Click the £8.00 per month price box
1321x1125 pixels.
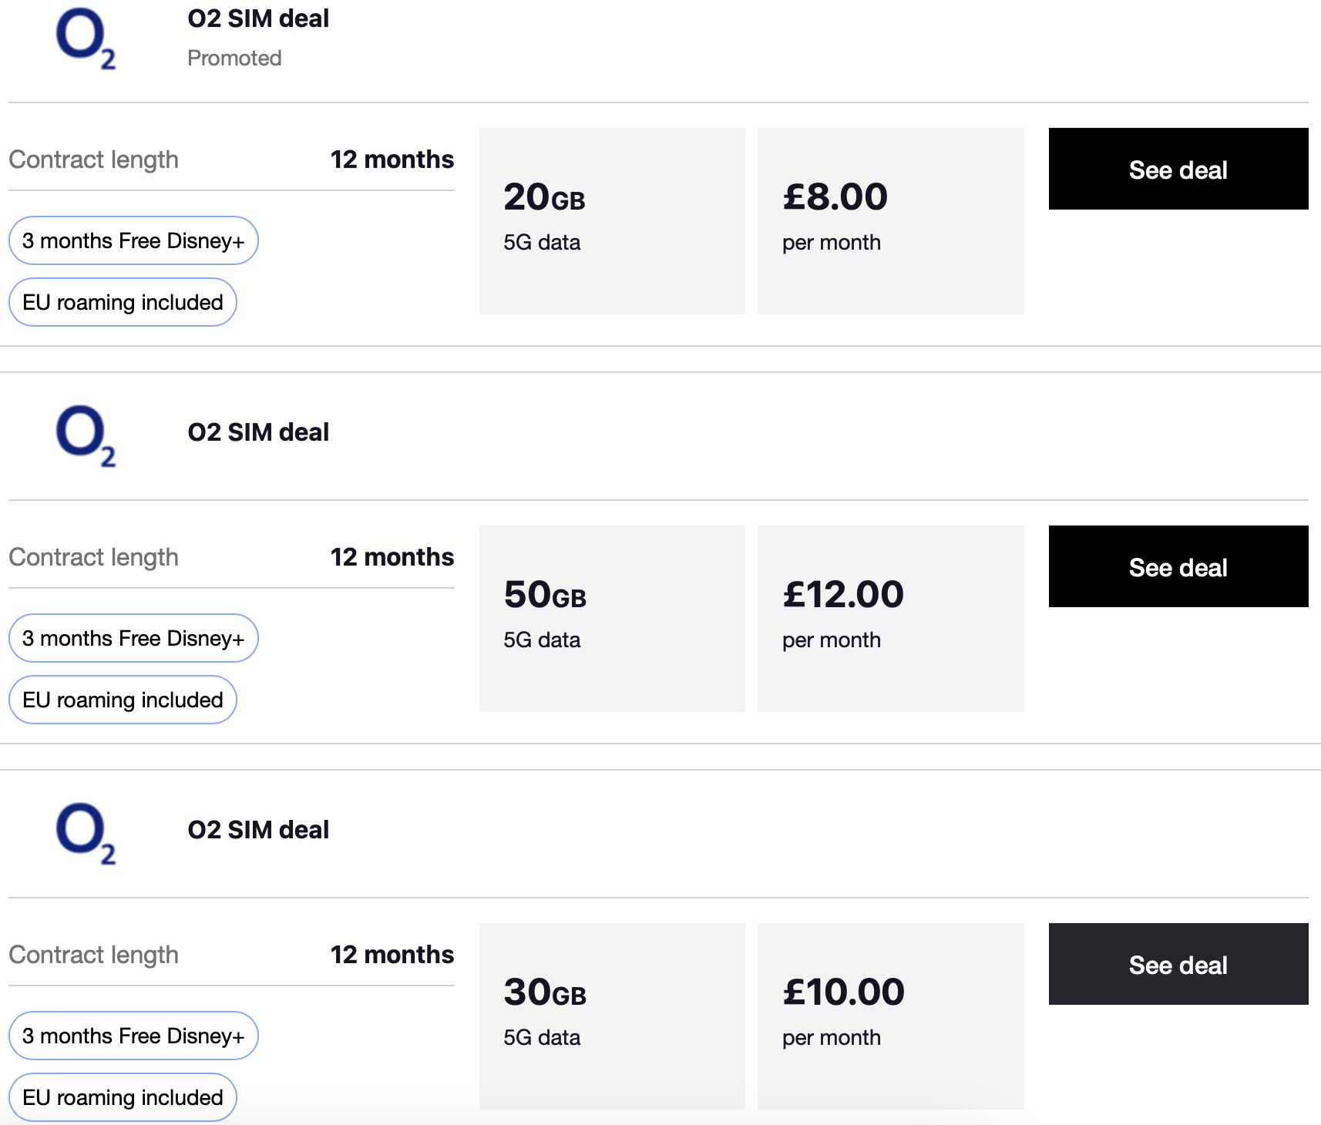[890, 221]
